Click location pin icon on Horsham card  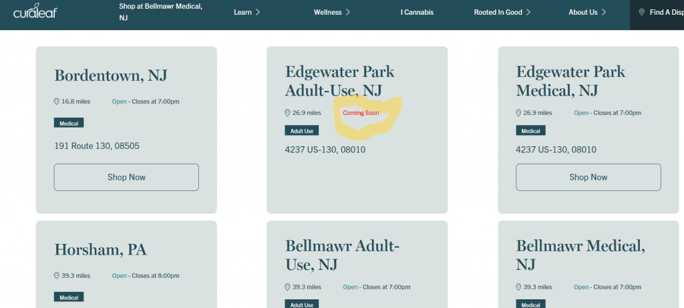56,276
